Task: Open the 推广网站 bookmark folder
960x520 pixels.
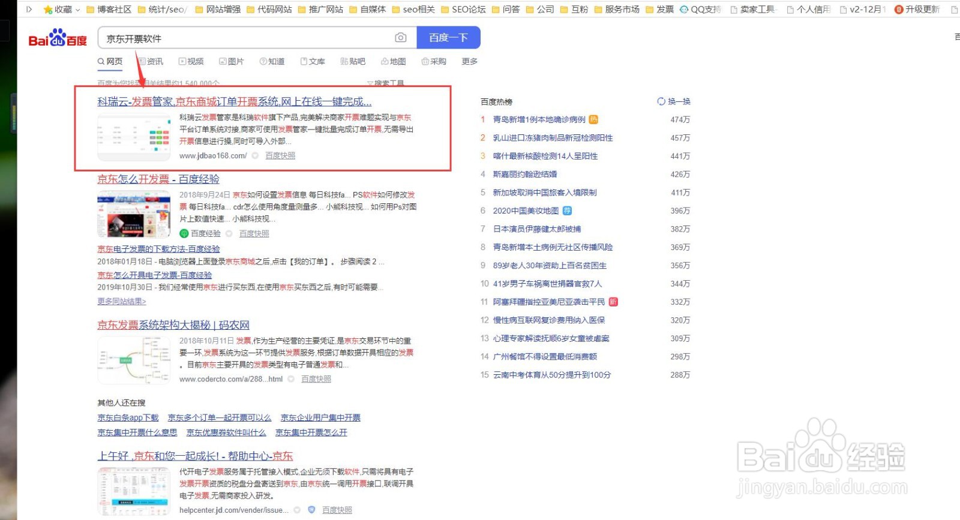Action: [320, 10]
